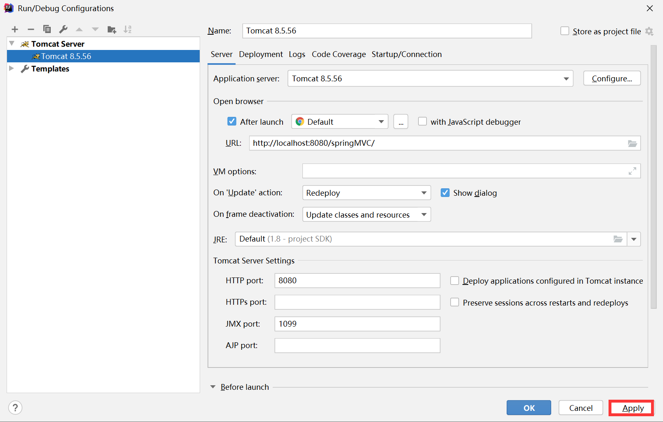This screenshot has width=663, height=422.
Task: Open edit templates wrench icon in toolbar
Action: point(63,29)
